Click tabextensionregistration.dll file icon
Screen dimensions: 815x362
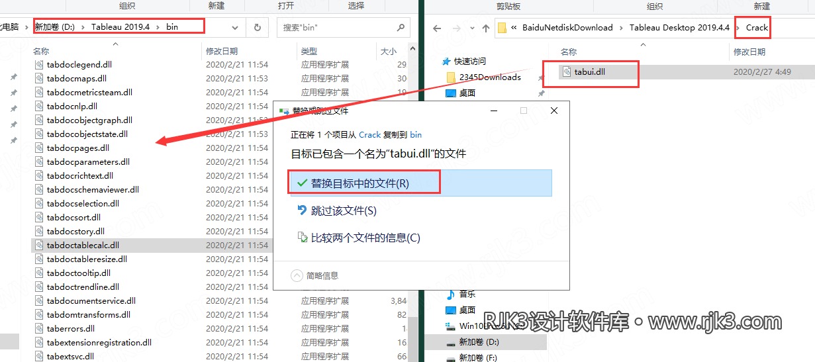pyautogui.click(x=40, y=342)
